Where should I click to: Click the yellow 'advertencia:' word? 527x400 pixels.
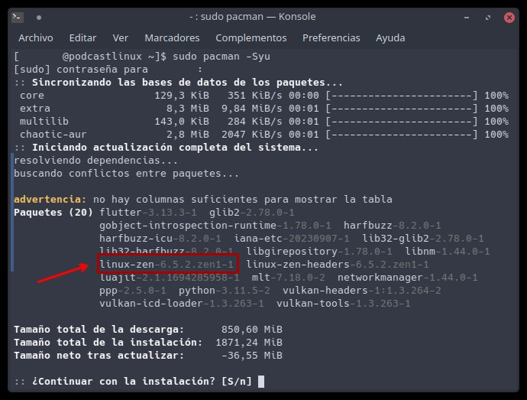[x=50, y=200]
